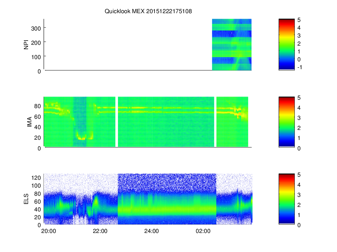
Task: Click the IMA panel color scale bar
Action: click(x=286, y=122)
